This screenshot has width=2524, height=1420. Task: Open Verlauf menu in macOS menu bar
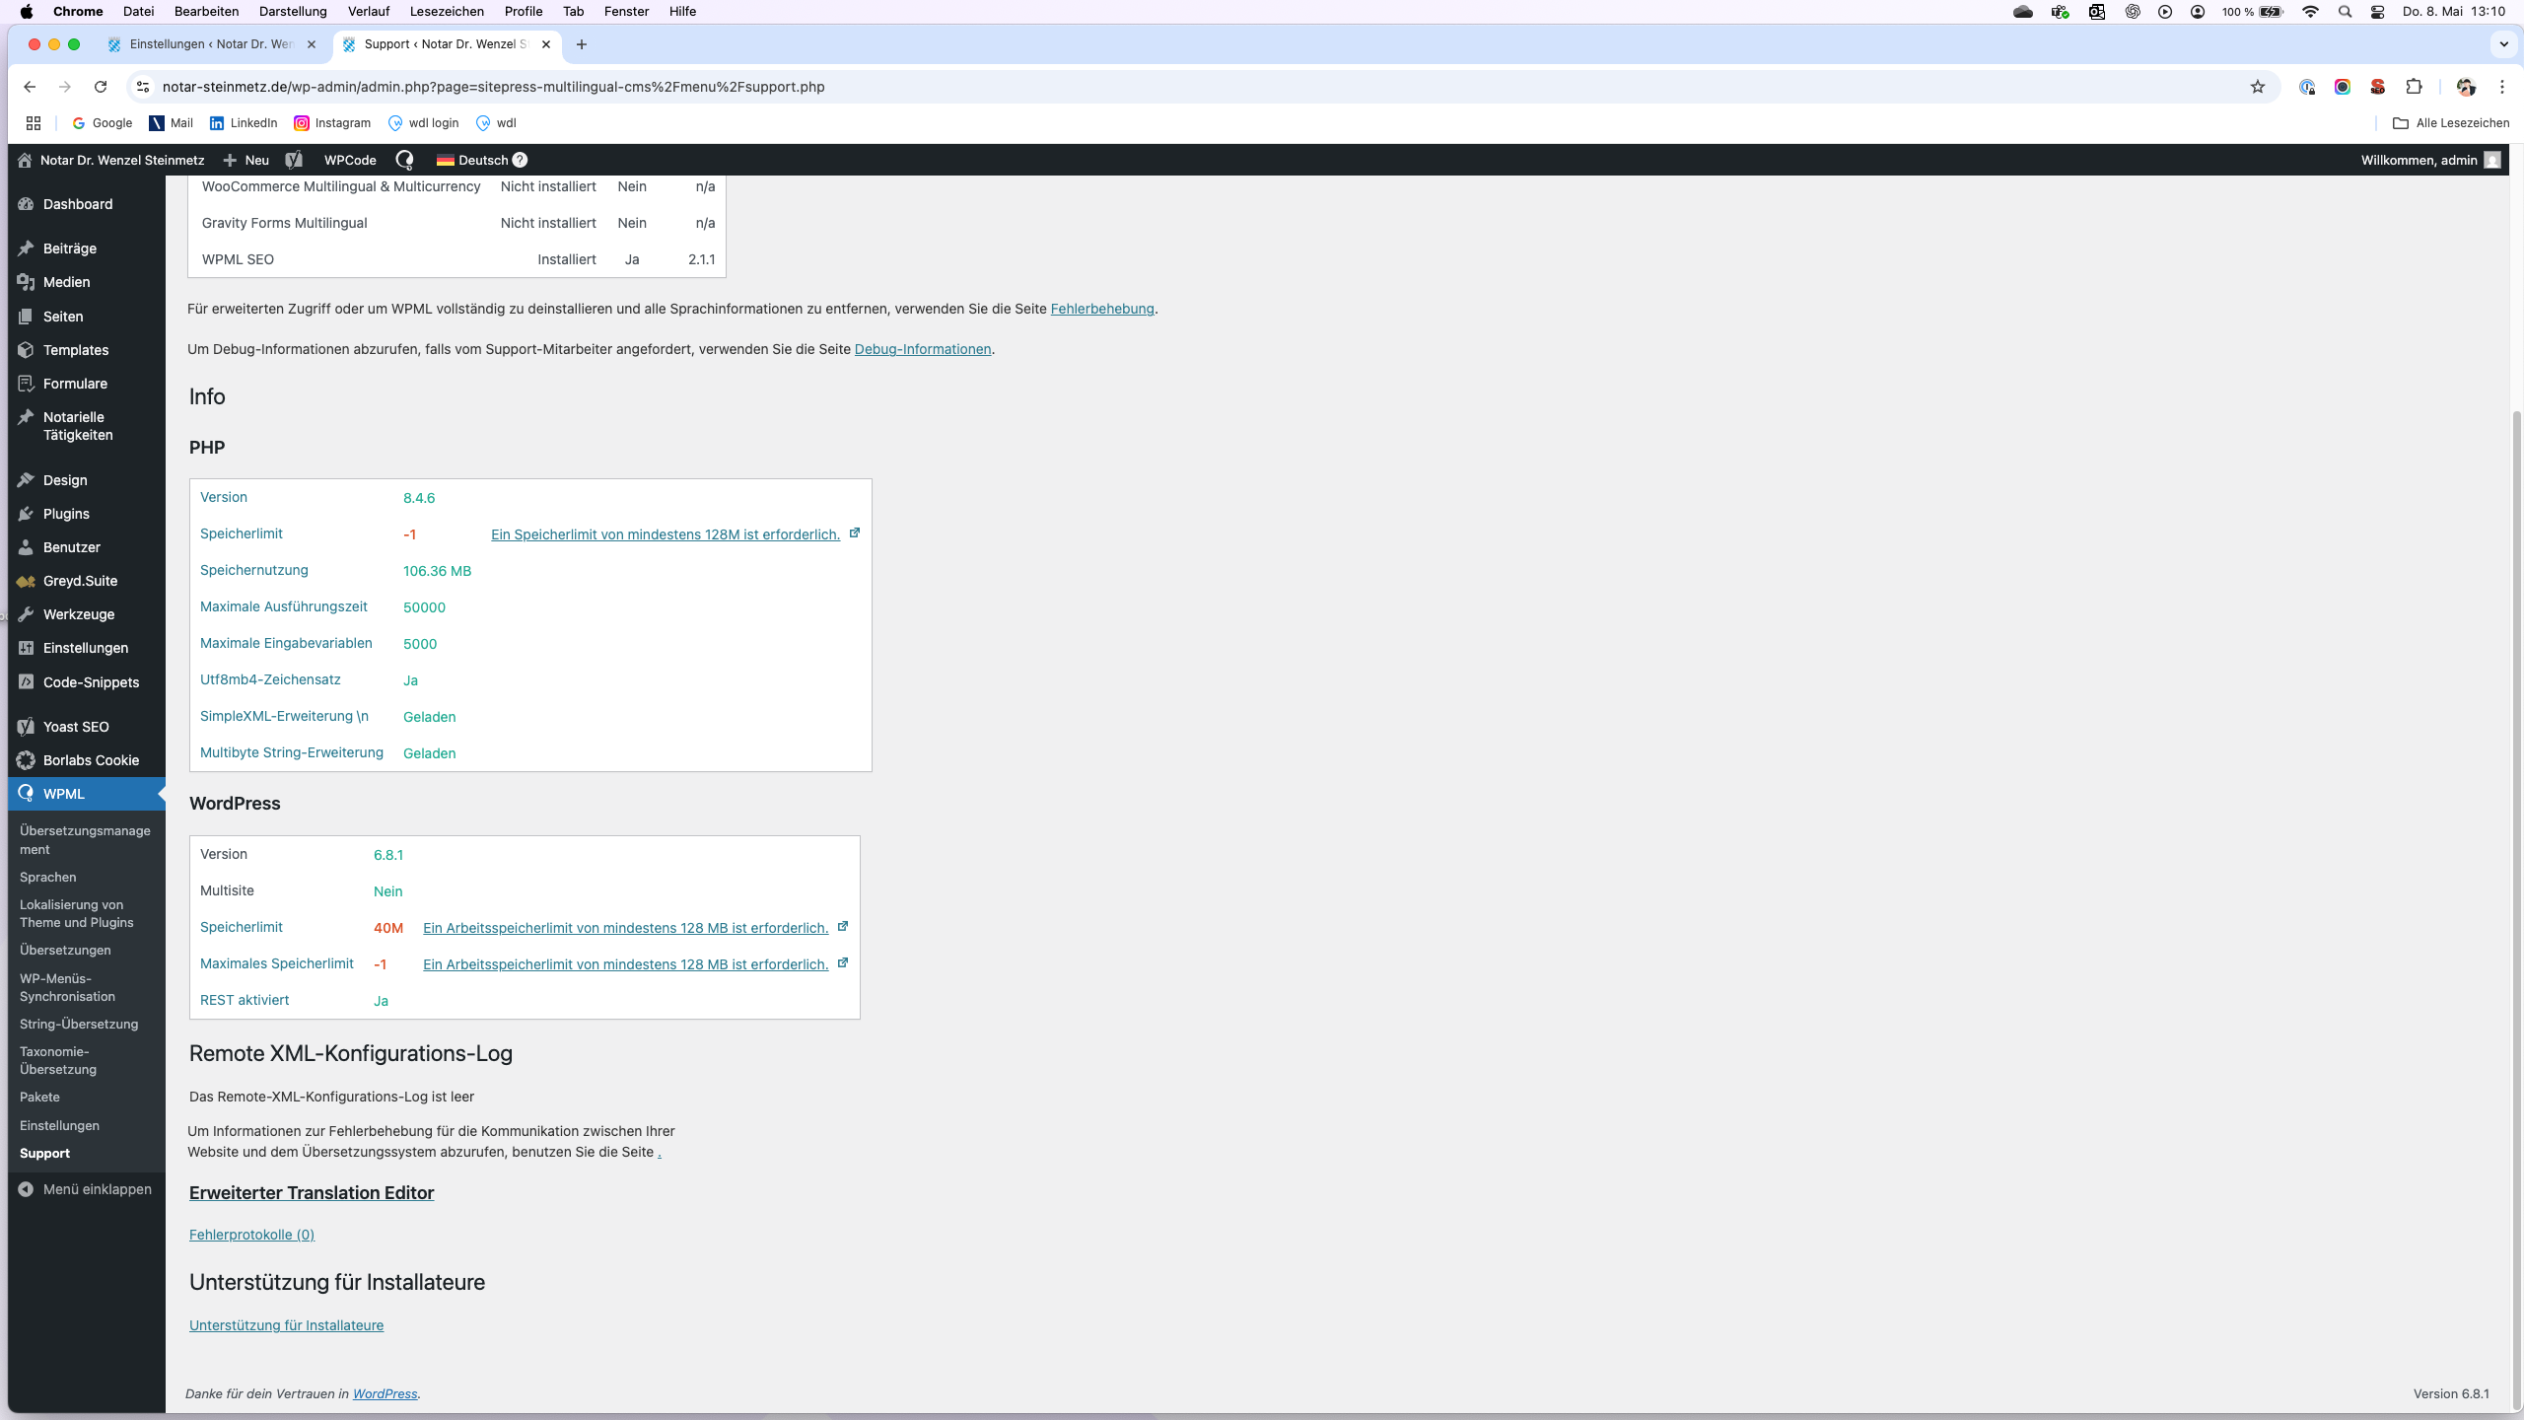tap(368, 12)
